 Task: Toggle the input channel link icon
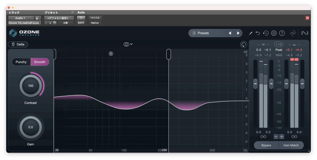(263, 137)
